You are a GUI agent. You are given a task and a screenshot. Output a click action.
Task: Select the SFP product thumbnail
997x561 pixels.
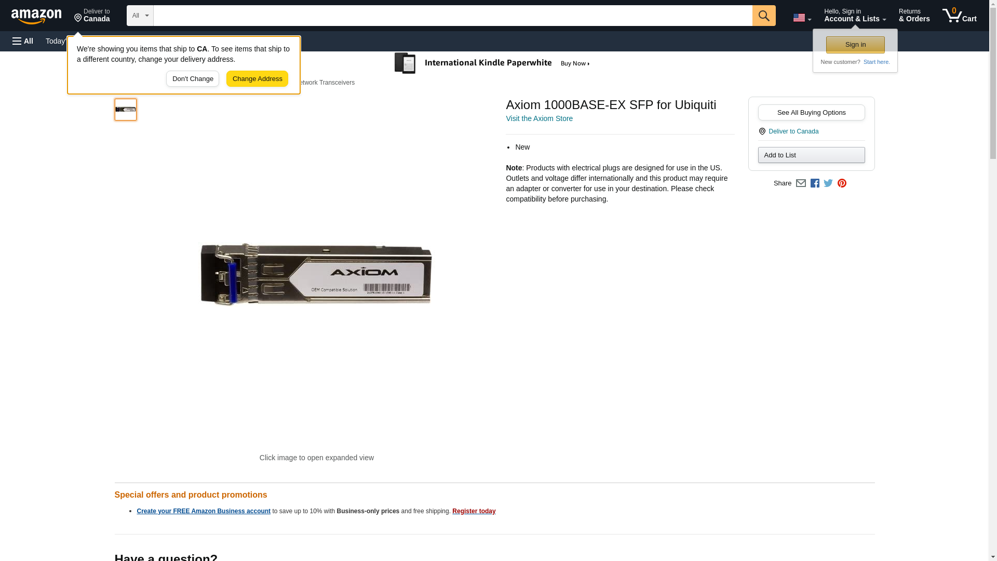tap(126, 110)
